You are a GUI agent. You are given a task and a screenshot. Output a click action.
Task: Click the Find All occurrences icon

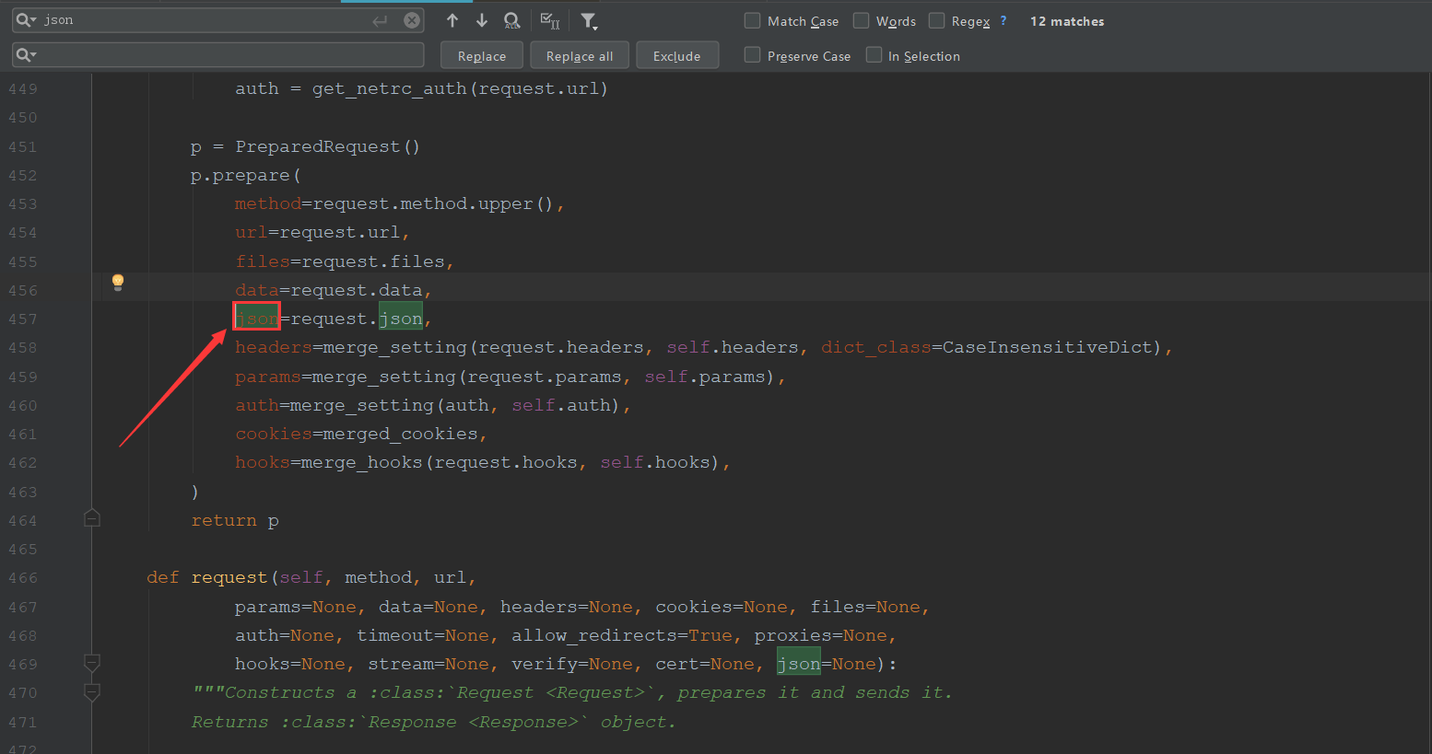512,20
